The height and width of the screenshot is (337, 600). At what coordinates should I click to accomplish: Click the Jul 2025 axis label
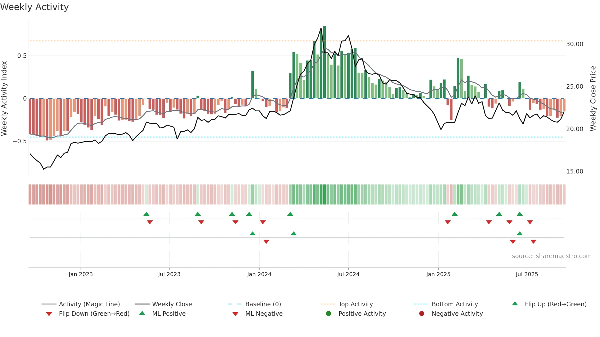(x=527, y=274)
